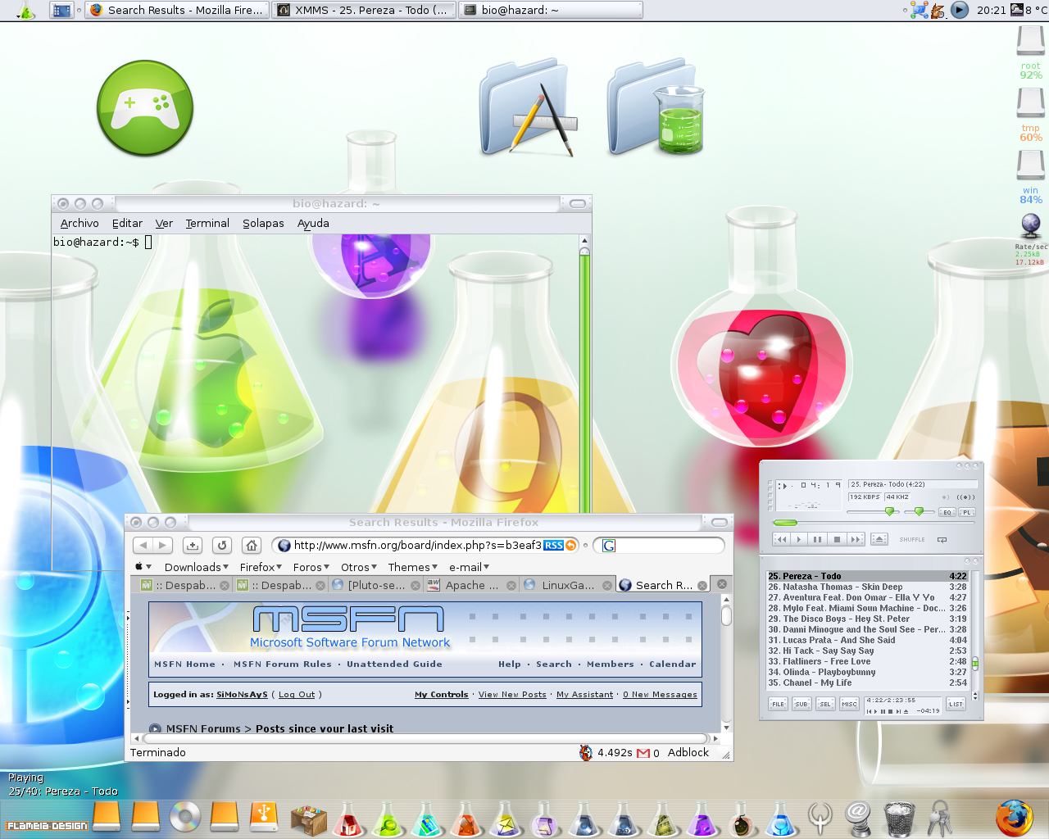Toggle SHUFFLE in XMMS
The image size is (1049, 839).
pyautogui.click(x=912, y=539)
